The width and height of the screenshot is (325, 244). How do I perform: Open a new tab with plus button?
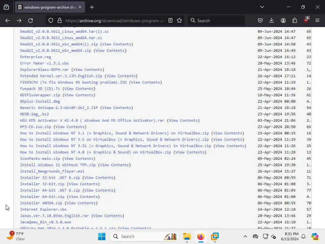click(92, 7)
